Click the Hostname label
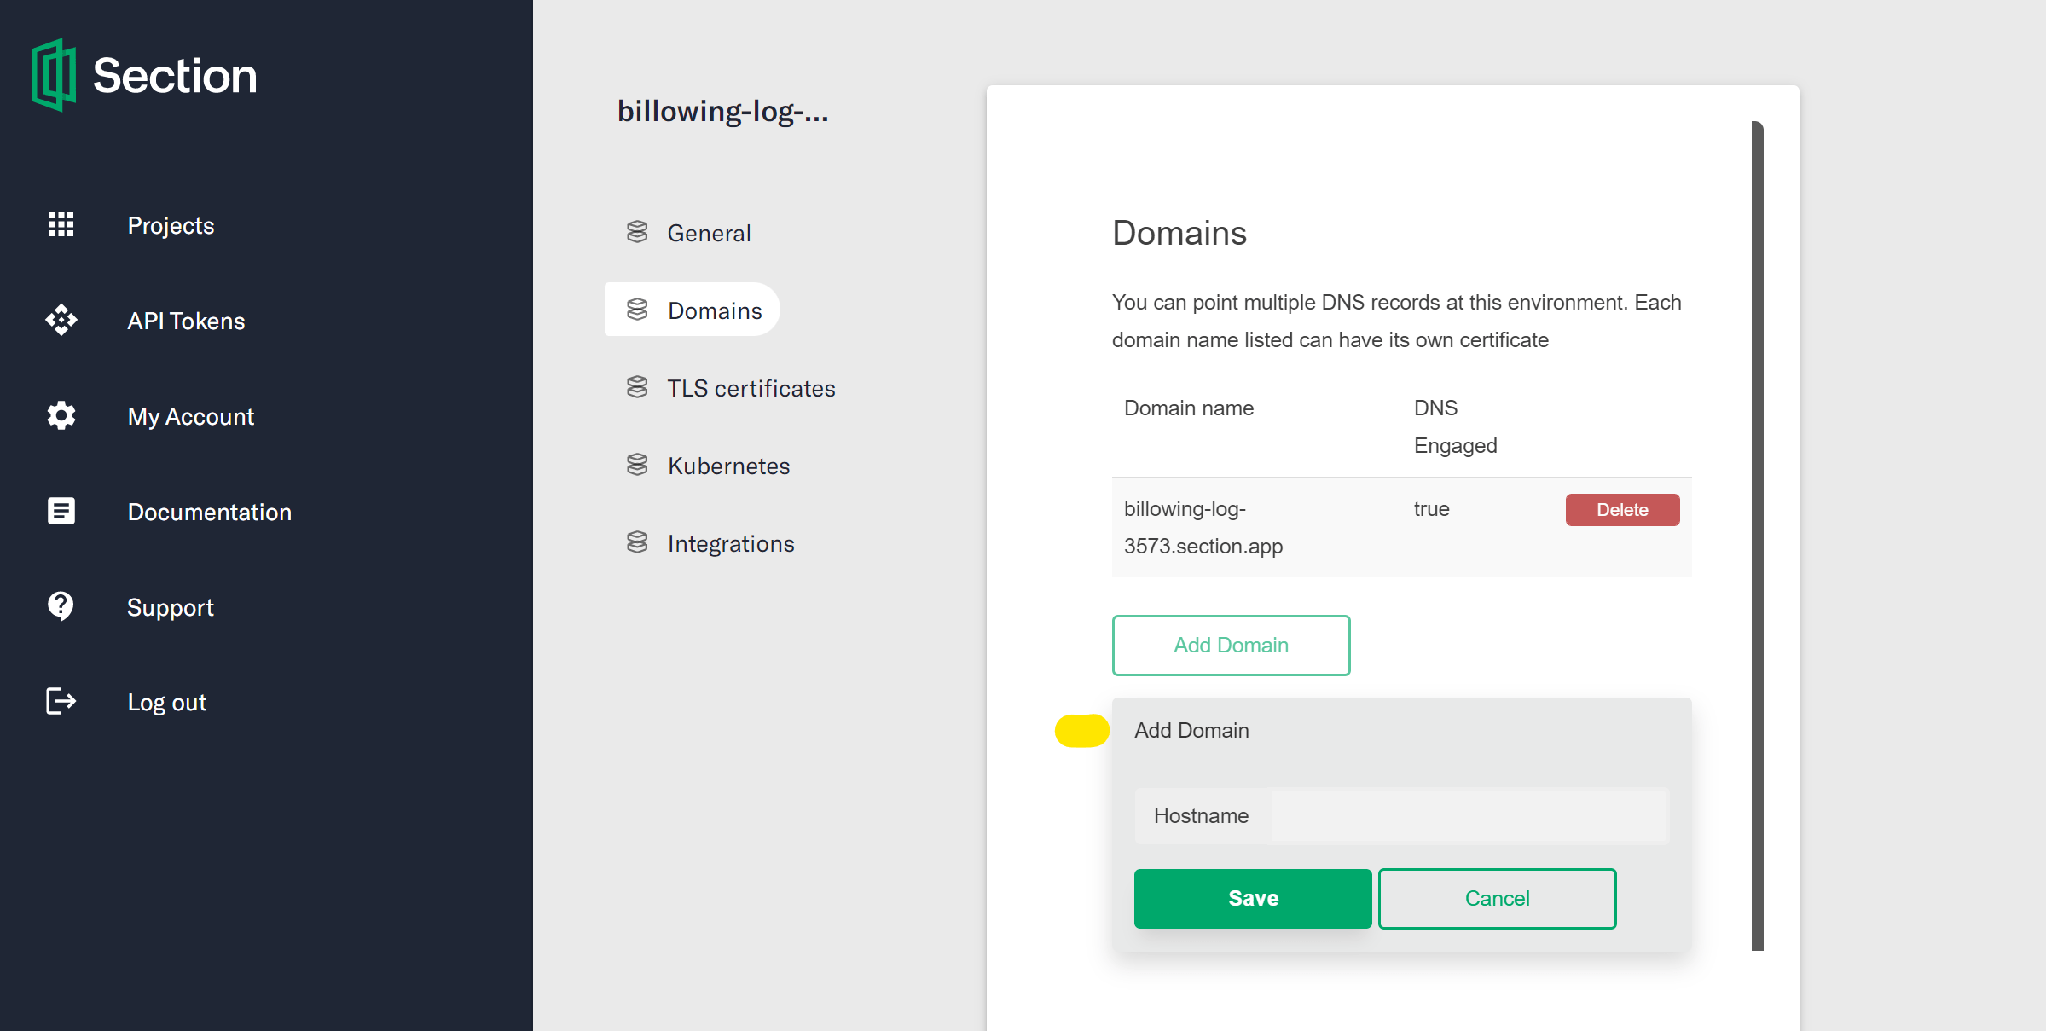Viewport: 2046px width, 1031px height. (1201, 816)
